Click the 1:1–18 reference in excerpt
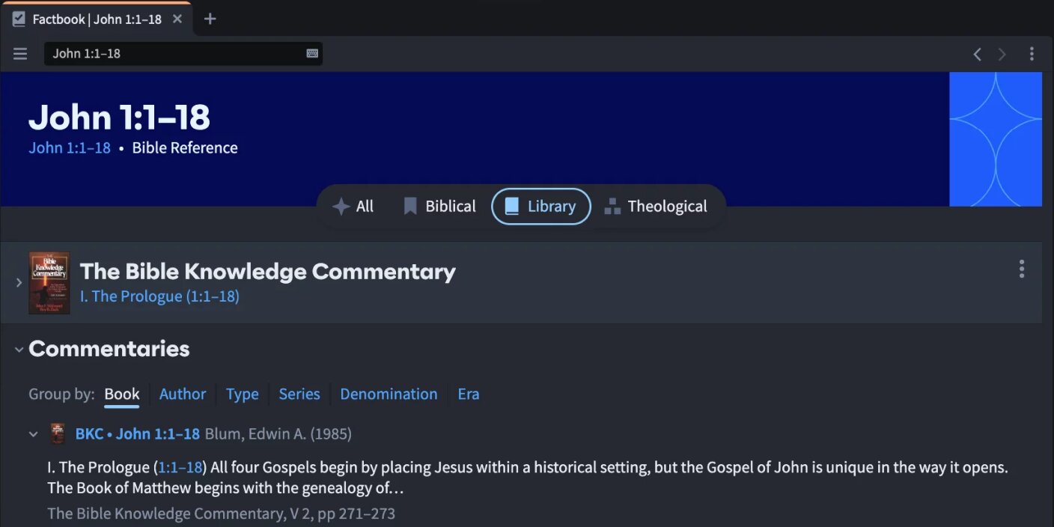 point(180,468)
